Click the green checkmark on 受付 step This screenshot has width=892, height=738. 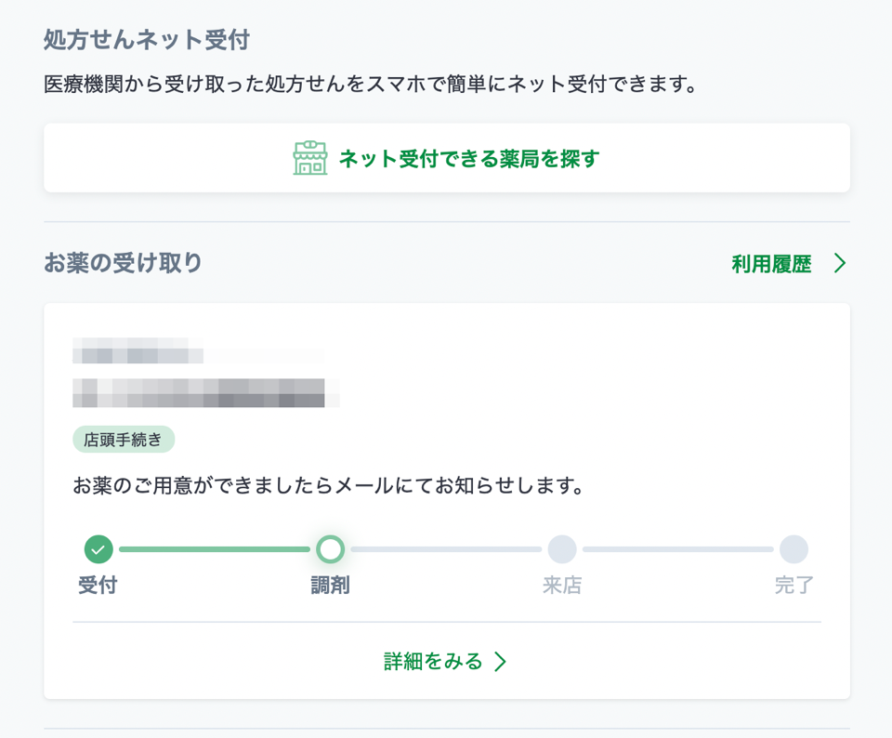pyautogui.click(x=99, y=549)
